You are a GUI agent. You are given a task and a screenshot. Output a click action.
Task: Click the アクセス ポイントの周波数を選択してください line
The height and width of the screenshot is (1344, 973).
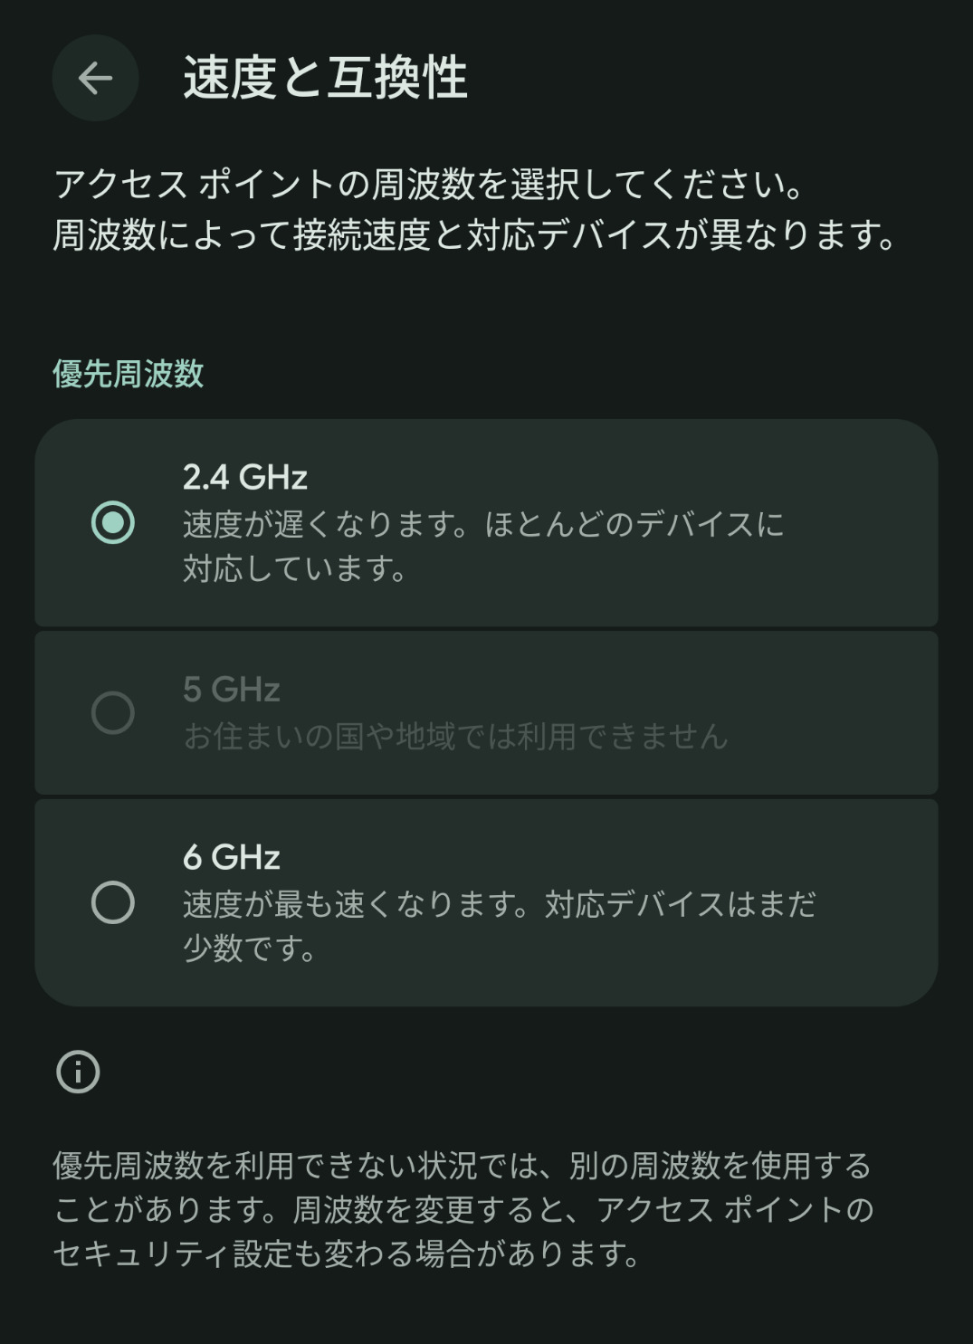point(429,185)
